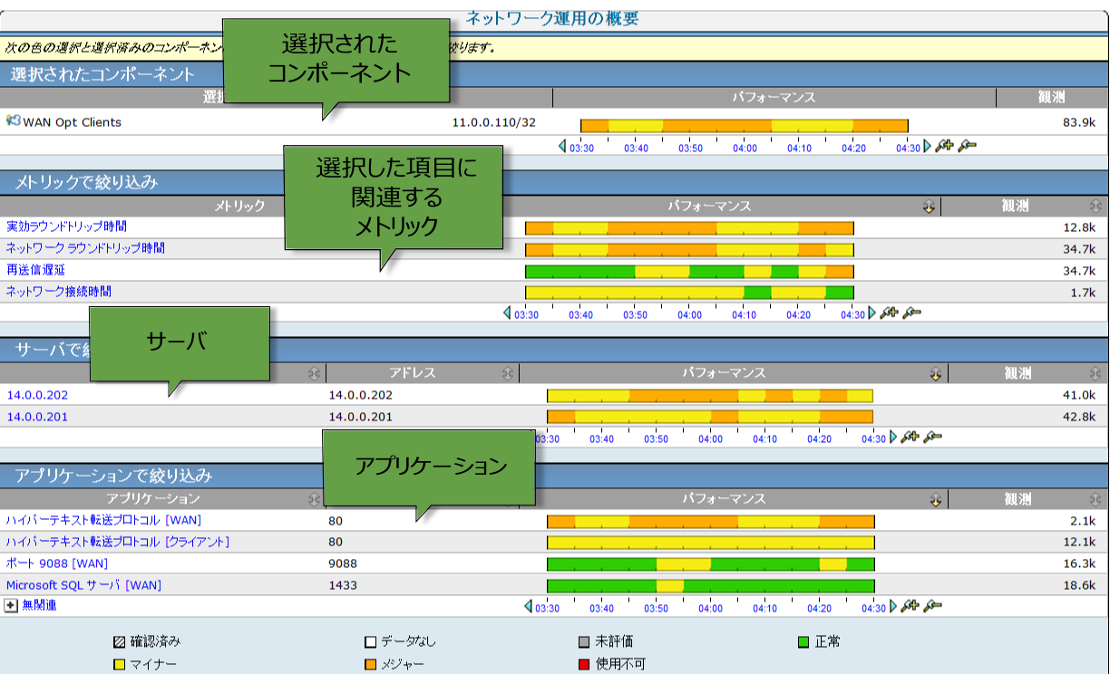Open the ネットワーク接続時間 metric
Screen dimensions: 1110x674
(59, 291)
